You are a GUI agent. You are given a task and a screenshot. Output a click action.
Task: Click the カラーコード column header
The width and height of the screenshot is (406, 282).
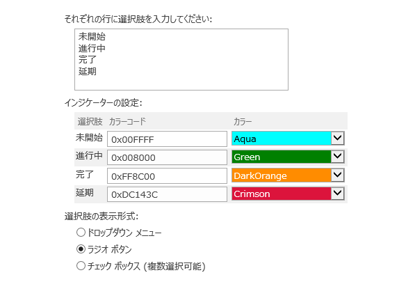tap(127, 121)
